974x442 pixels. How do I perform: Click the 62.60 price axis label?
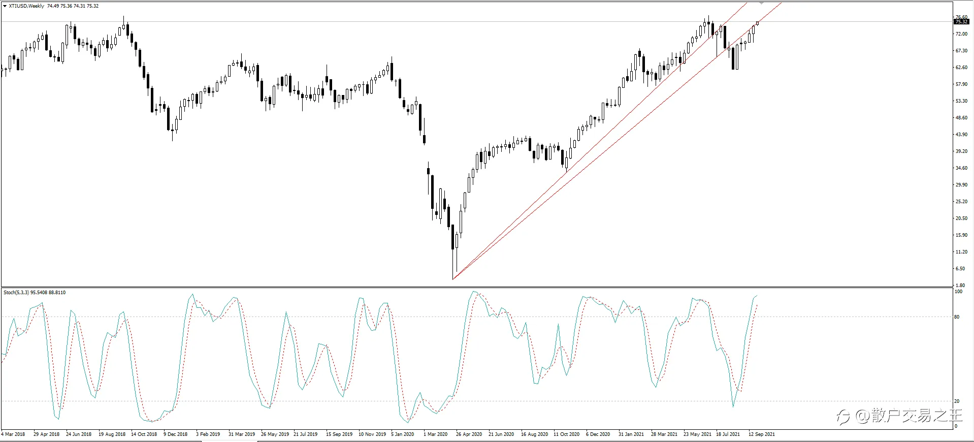pos(961,68)
